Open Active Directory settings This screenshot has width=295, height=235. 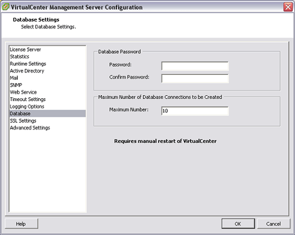click(x=27, y=71)
